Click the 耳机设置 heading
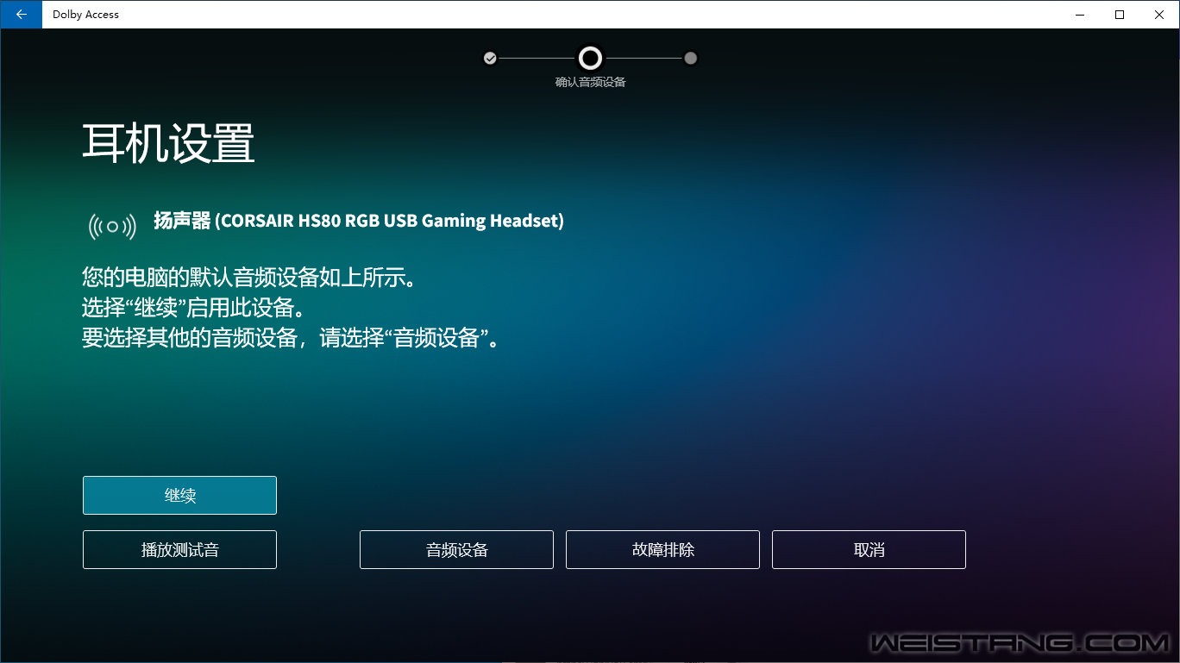Image resolution: width=1180 pixels, height=663 pixels. tap(168, 143)
